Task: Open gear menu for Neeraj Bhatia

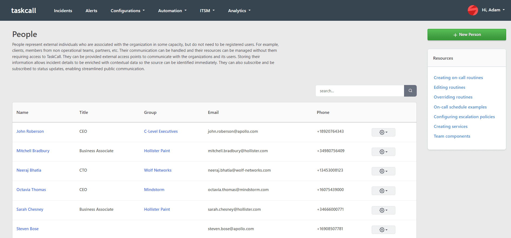Action: coord(383,171)
